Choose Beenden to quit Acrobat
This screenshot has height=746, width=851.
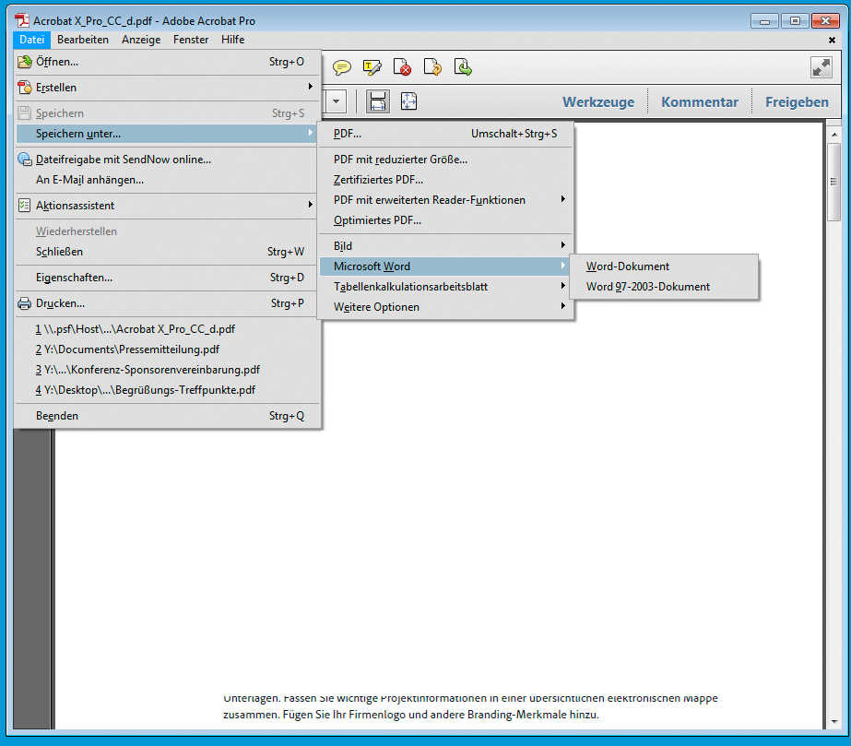(x=166, y=416)
